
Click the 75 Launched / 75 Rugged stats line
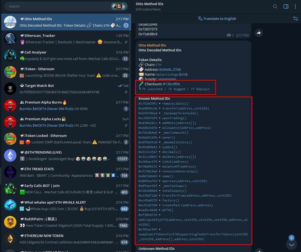pos(175,89)
